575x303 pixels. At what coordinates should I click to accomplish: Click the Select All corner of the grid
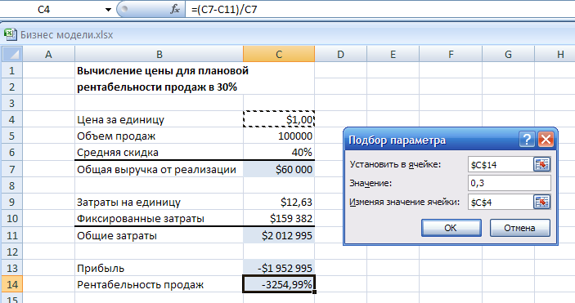point(12,54)
